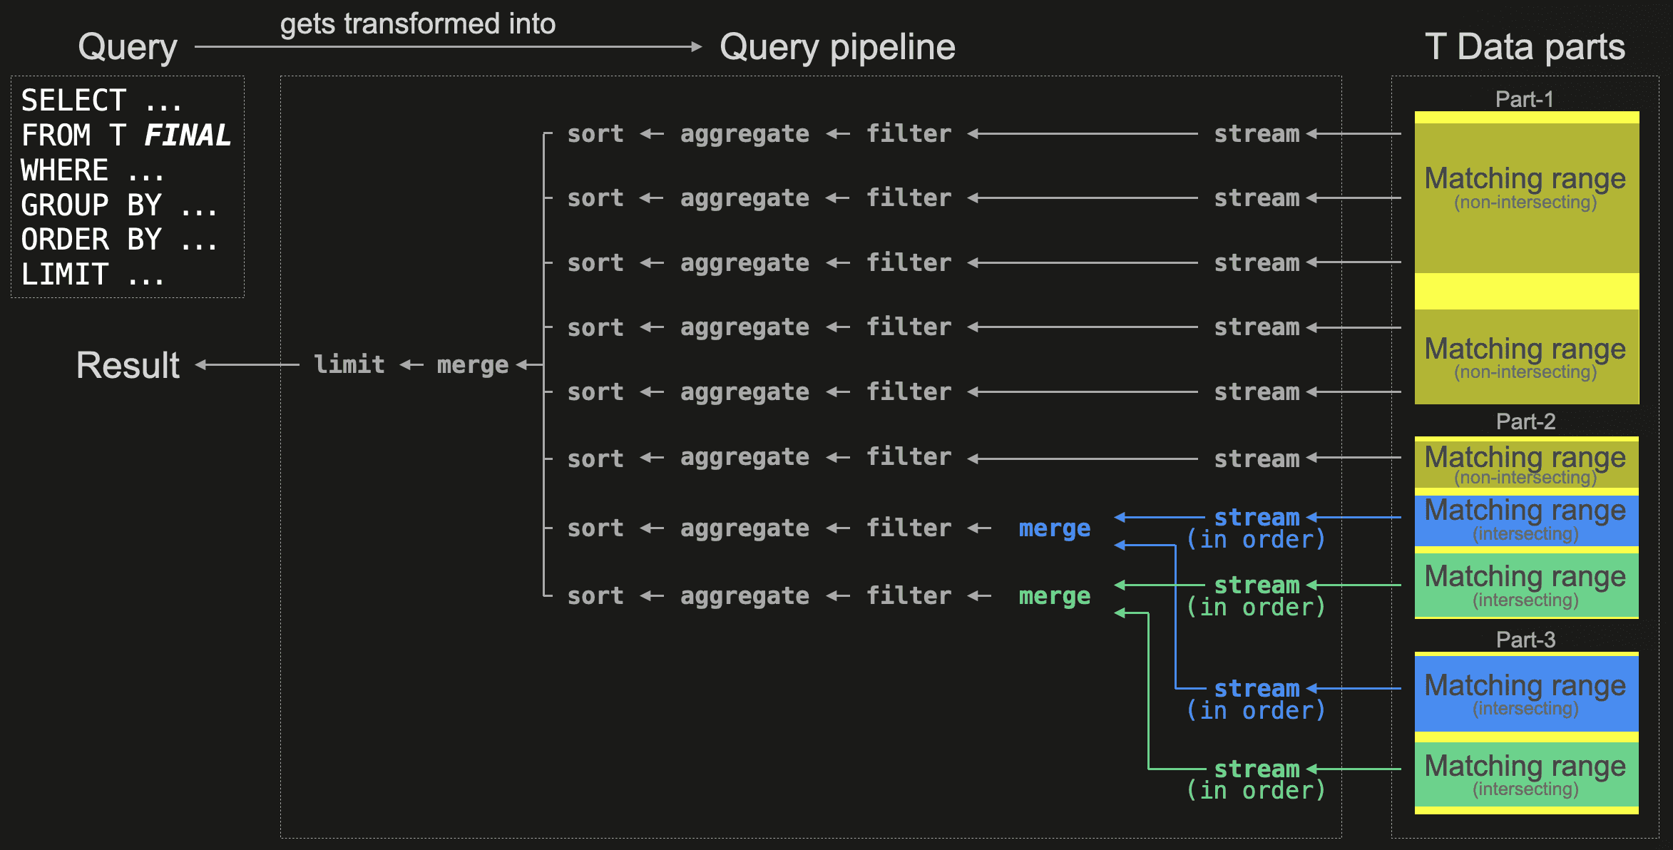
Task: Click the green merge node
Action: (1054, 596)
